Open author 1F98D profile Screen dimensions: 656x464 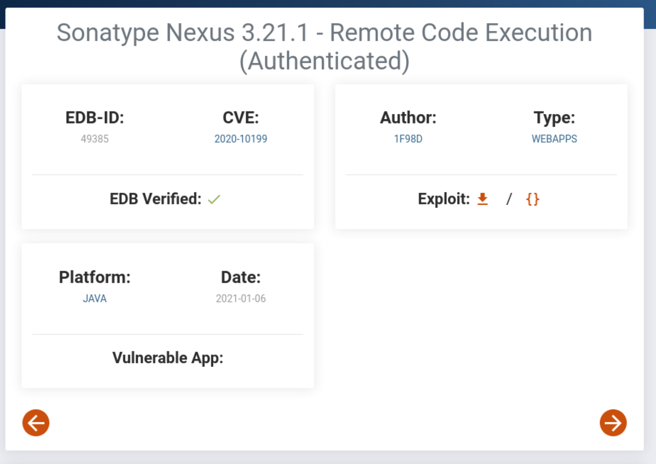click(x=408, y=139)
